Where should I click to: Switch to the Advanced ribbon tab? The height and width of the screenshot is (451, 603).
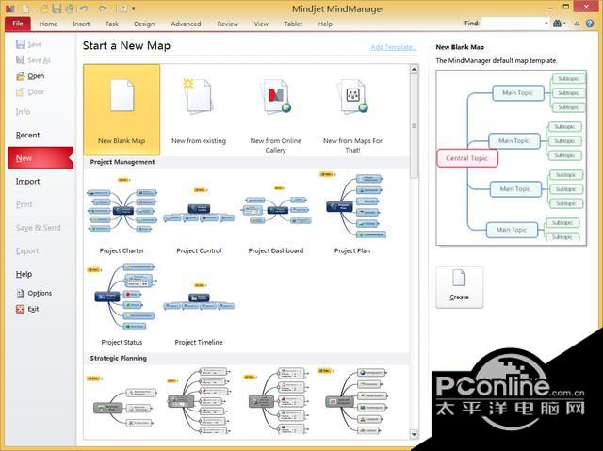(x=186, y=24)
